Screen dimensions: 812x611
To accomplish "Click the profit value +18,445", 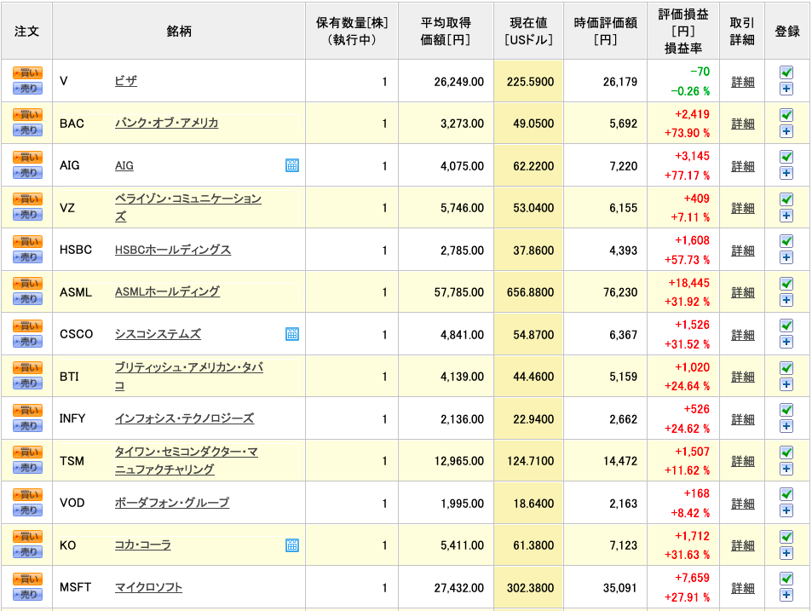I will click(x=688, y=283).
